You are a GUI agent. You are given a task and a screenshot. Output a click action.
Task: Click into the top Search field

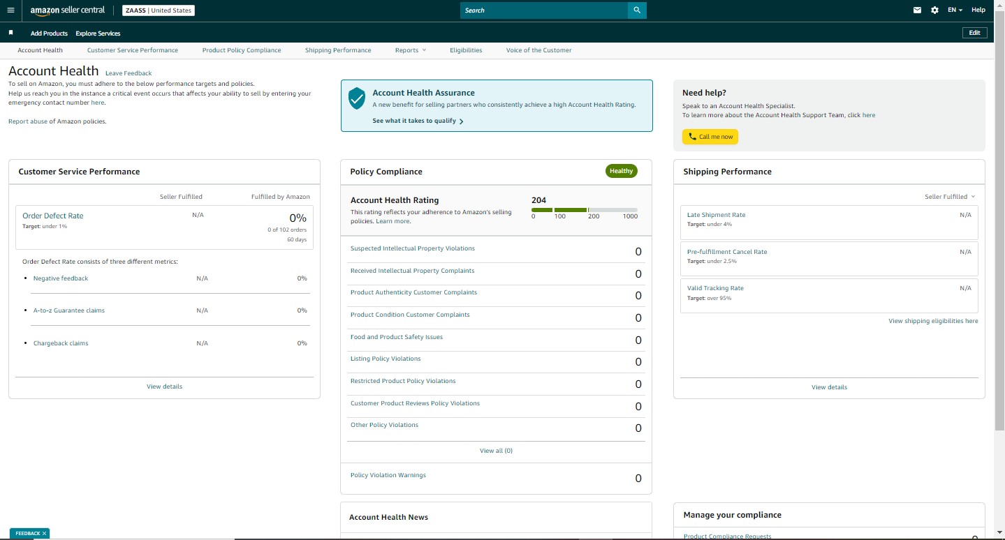[x=544, y=10]
